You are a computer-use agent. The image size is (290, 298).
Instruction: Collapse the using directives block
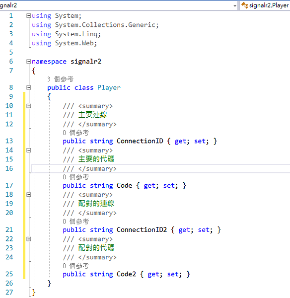[28, 15]
